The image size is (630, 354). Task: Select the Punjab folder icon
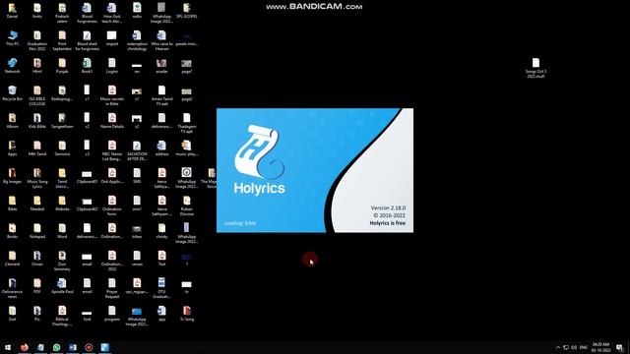pyautogui.click(x=62, y=66)
